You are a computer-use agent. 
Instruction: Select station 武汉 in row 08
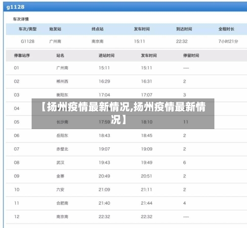point(60,162)
